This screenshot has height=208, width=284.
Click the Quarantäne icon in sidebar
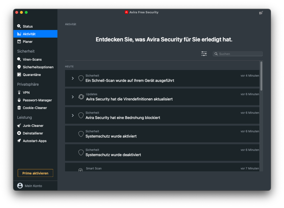click(x=19, y=75)
